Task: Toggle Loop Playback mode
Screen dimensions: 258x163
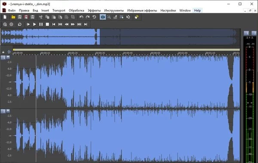Action: click(x=20, y=24)
